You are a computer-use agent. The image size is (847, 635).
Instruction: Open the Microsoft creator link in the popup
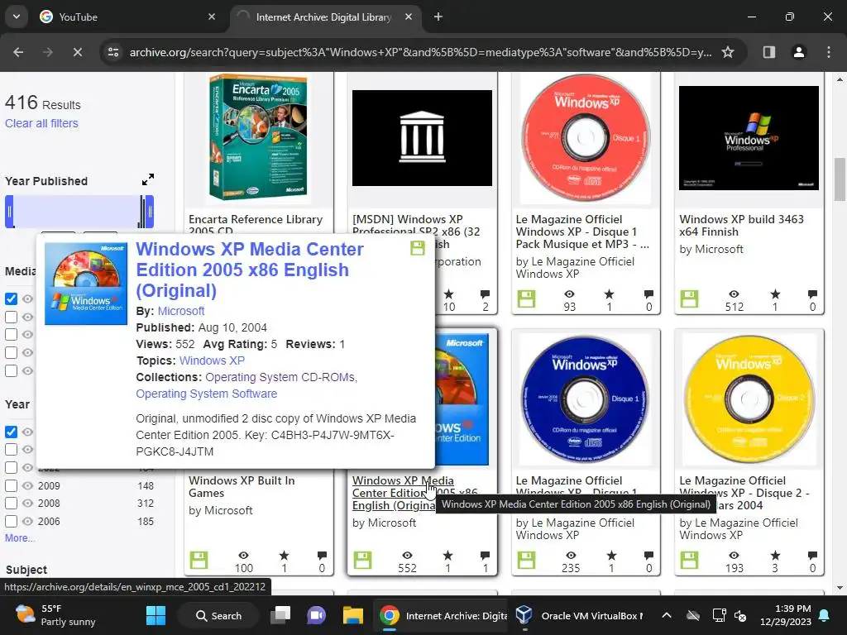pyautogui.click(x=181, y=311)
